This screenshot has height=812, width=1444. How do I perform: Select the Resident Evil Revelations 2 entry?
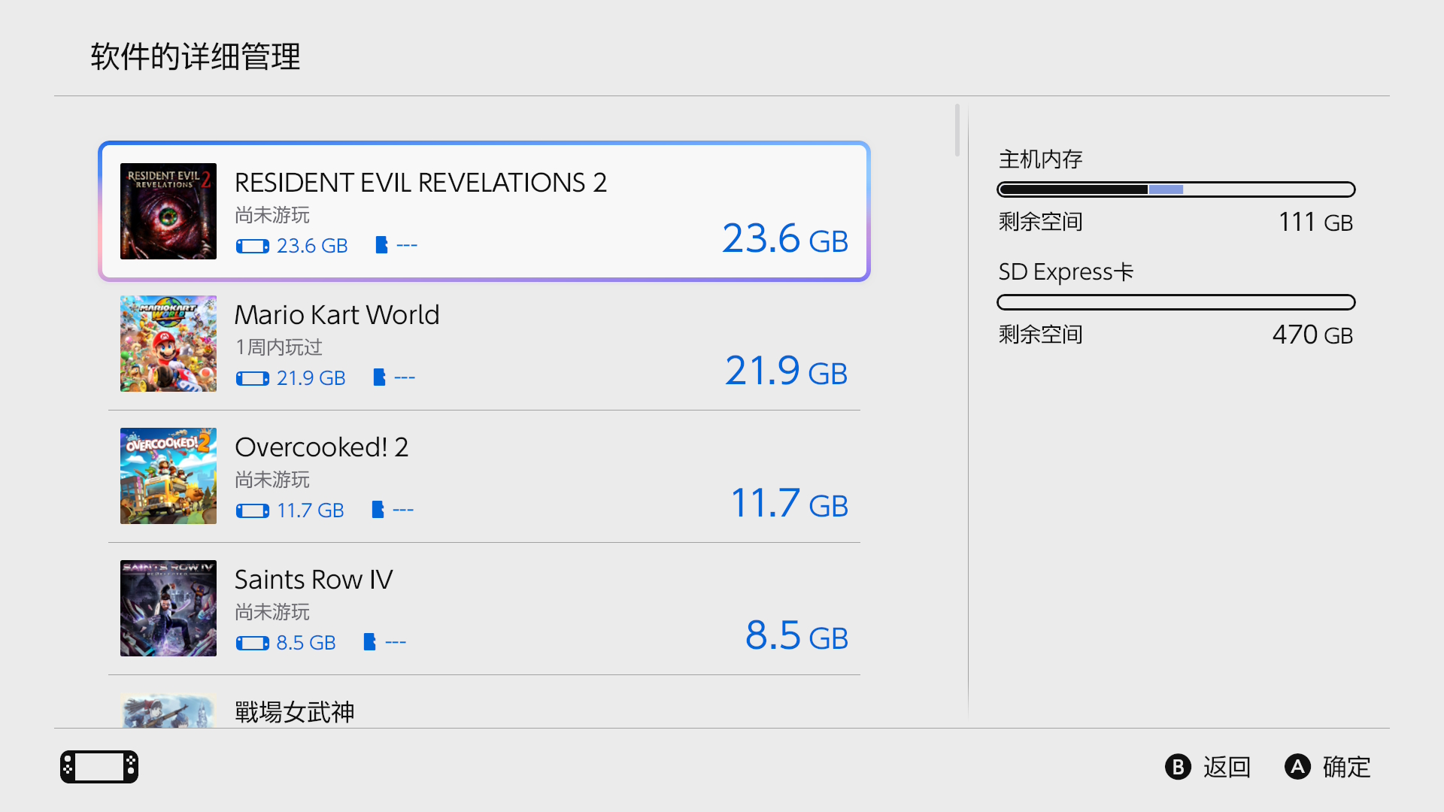pos(484,211)
